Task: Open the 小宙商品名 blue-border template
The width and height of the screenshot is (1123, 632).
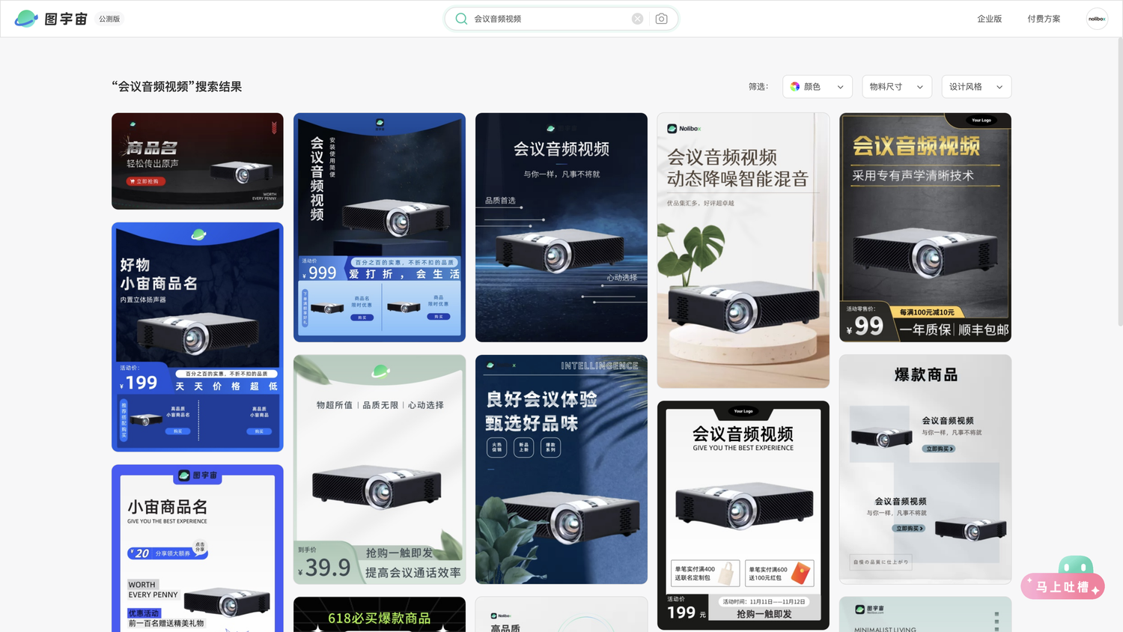Action: pyautogui.click(x=198, y=548)
